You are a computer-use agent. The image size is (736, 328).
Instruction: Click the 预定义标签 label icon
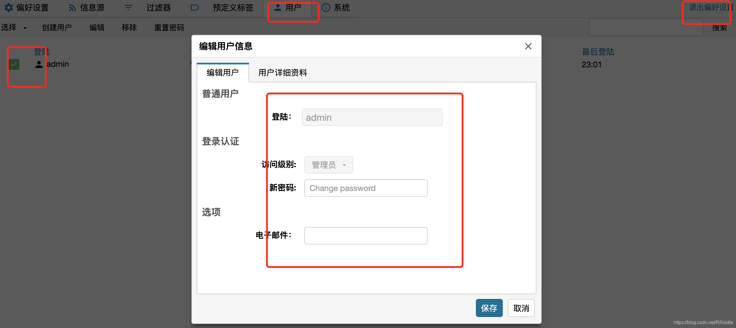194,8
